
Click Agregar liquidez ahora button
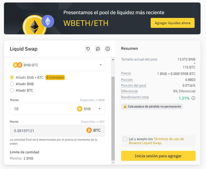173,23
